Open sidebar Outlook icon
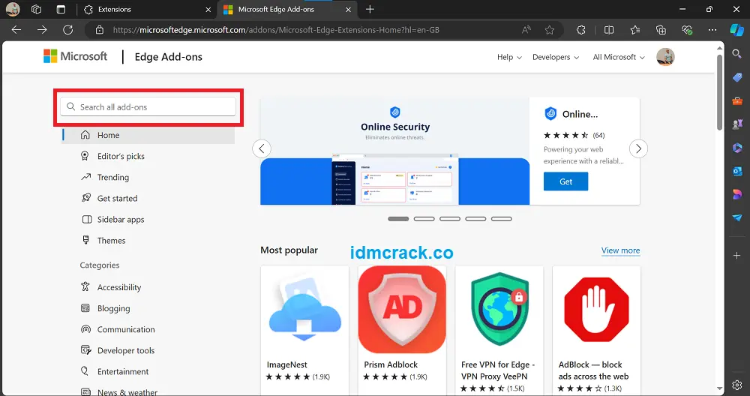750x396 pixels. pos(737,171)
